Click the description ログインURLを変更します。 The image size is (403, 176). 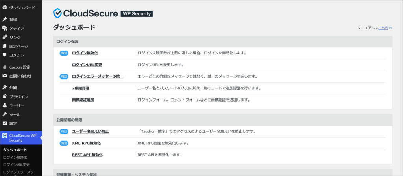point(161,65)
